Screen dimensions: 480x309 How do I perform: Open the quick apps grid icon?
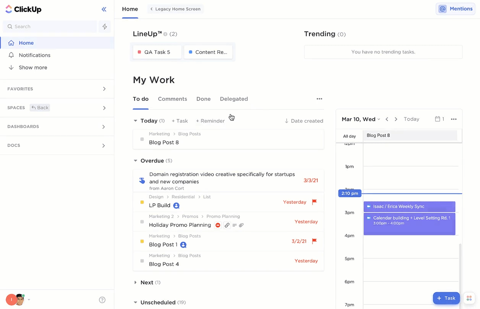pyautogui.click(x=469, y=298)
